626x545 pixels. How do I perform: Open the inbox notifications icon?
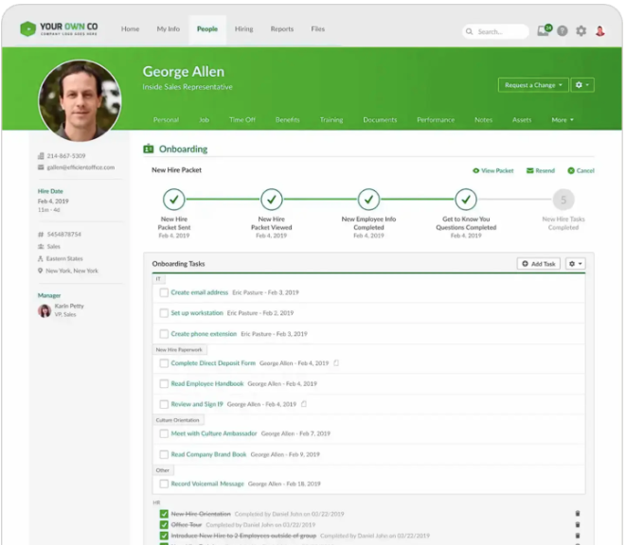click(x=544, y=30)
